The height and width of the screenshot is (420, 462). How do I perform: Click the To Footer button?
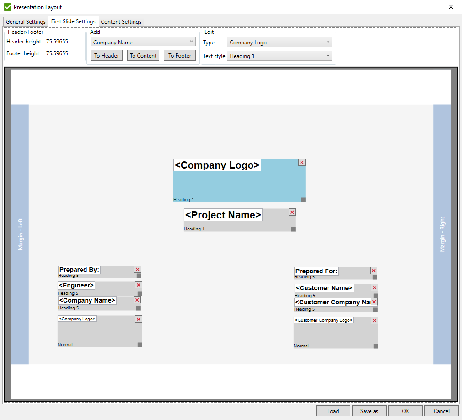(179, 55)
